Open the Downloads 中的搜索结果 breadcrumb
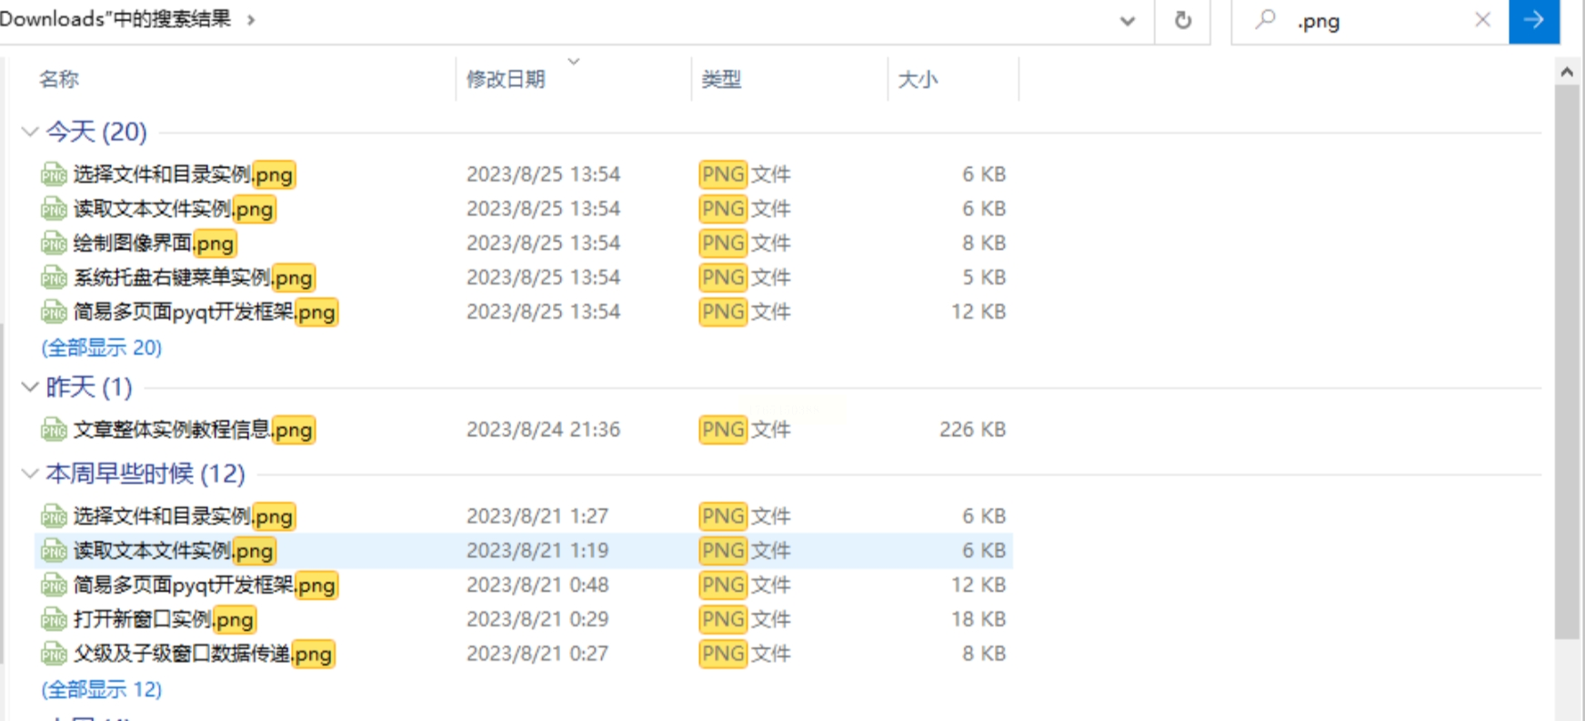 tap(115, 19)
